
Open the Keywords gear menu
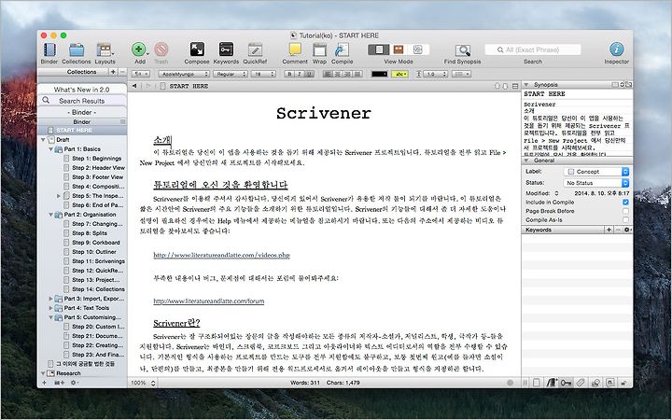click(627, 231)
